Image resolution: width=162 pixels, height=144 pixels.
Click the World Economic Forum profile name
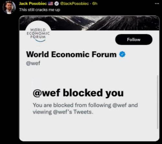[x=71, y=54]
